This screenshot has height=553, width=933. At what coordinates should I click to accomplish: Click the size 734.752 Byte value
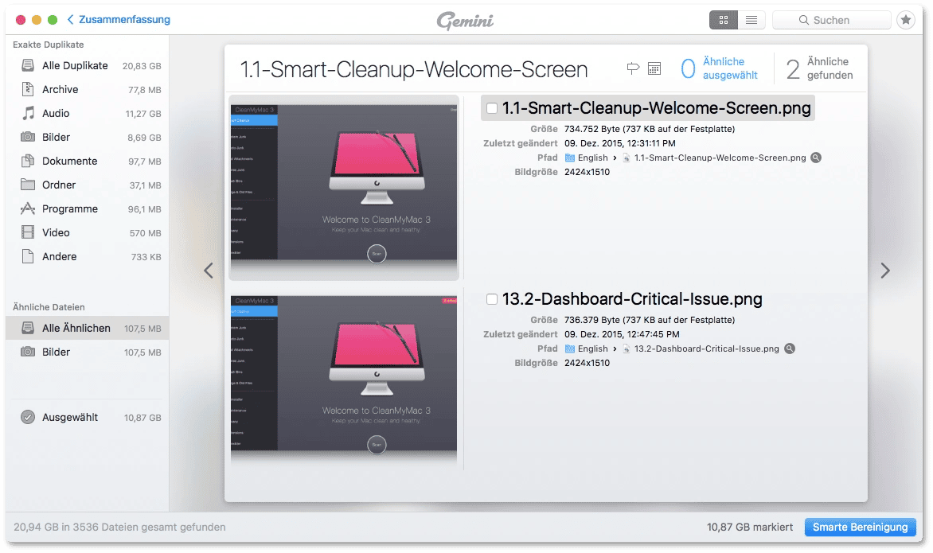649,129
